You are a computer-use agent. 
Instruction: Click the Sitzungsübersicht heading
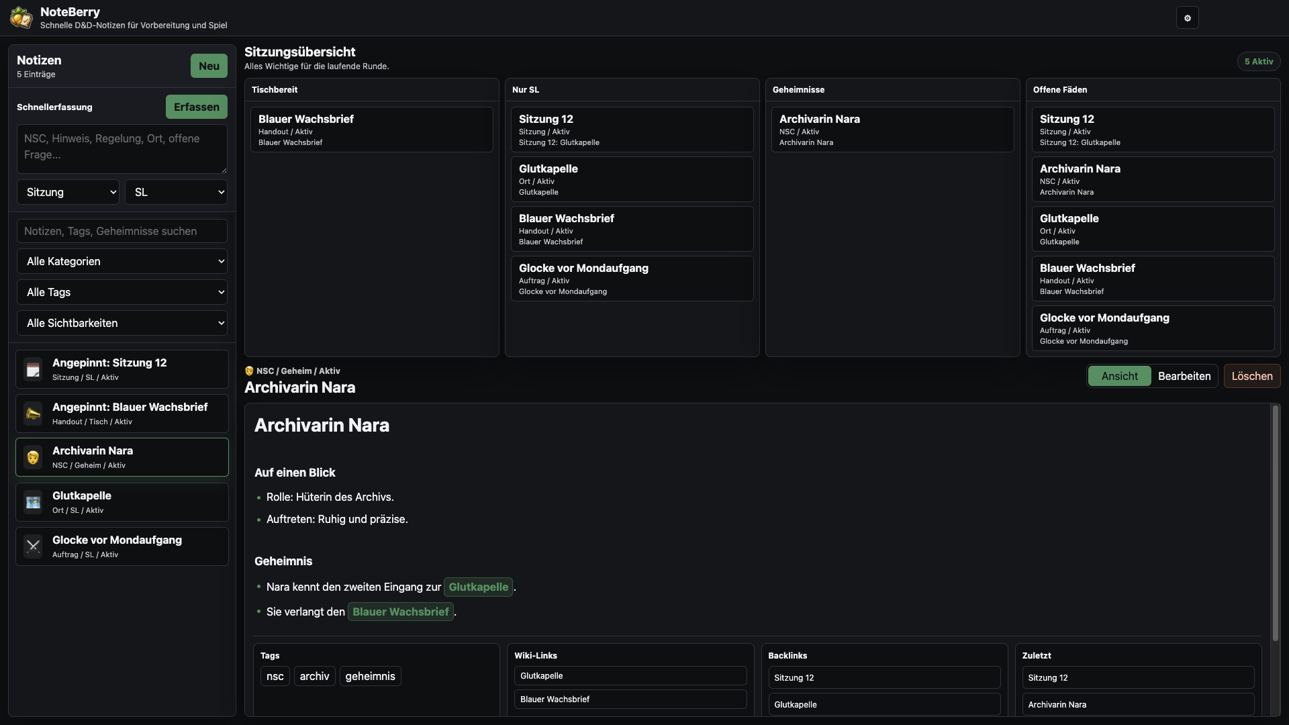[300, 52]
